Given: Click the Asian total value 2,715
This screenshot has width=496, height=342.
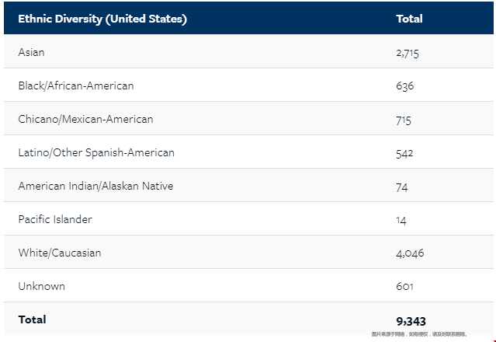Looking at the screenshot, I should click(x=408, y=53).
